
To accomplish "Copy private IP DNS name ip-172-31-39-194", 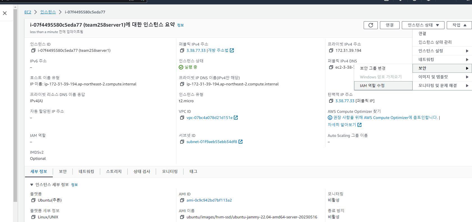I will click(182, 84).
